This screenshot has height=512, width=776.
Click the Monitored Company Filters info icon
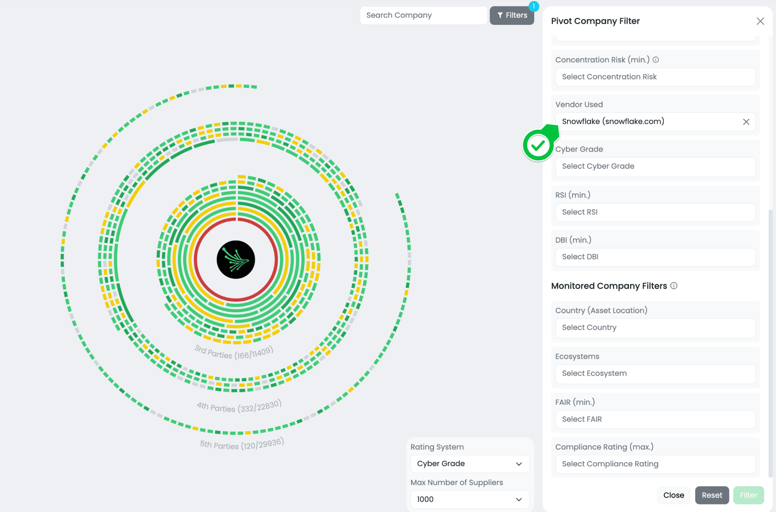pos(674,286)
